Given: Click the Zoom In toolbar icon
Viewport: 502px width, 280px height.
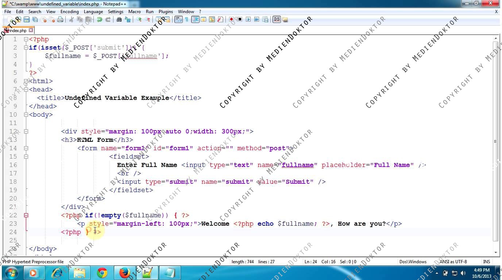Looking at the screenshot, I should pos(139,20).
